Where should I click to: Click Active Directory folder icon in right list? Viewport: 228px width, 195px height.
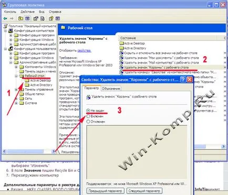(x=121, y=48)
